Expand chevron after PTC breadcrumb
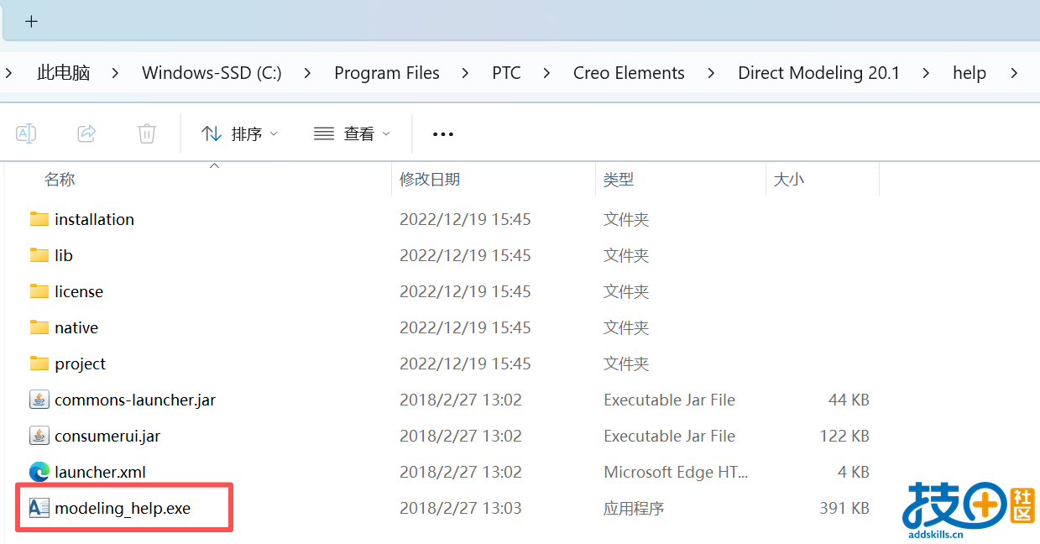The width and height of the screenshot is (1040, 544). [546, 73]
